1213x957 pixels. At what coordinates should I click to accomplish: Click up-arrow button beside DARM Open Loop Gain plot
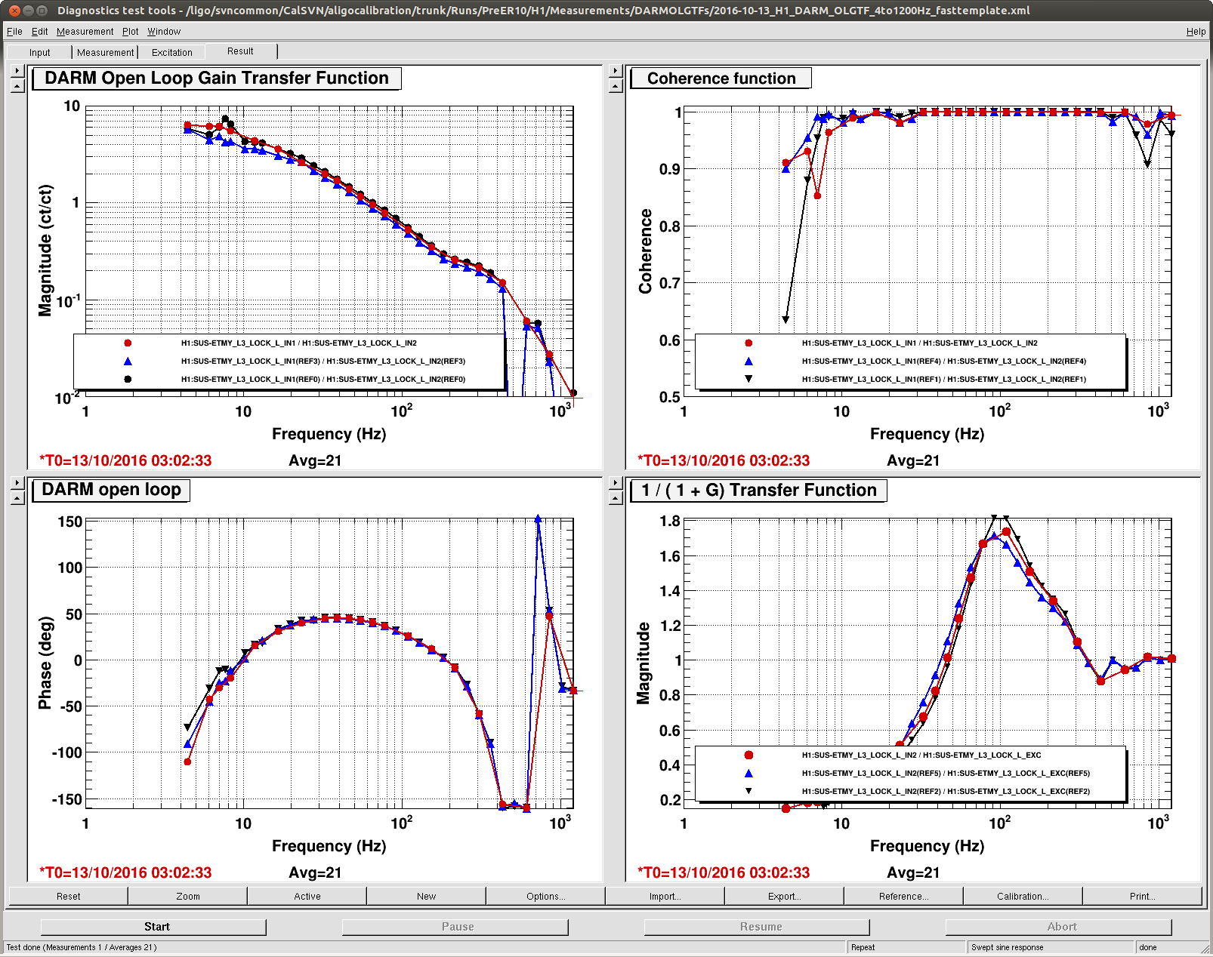pos(18,86)
